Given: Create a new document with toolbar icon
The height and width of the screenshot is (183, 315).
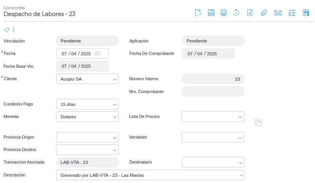Looking at the screenshot, I should click(198, 13).
